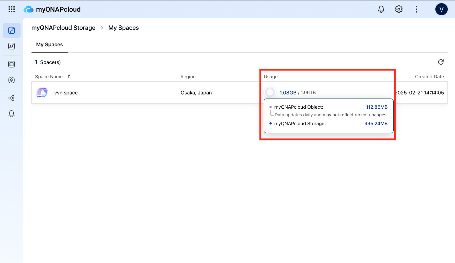Screen dimensions: 455x263
Task: Click myQNAPcloud Object label in tooltip
Action: coord(299,107)
